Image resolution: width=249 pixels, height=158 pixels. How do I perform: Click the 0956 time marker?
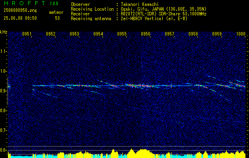pos(146,34)
